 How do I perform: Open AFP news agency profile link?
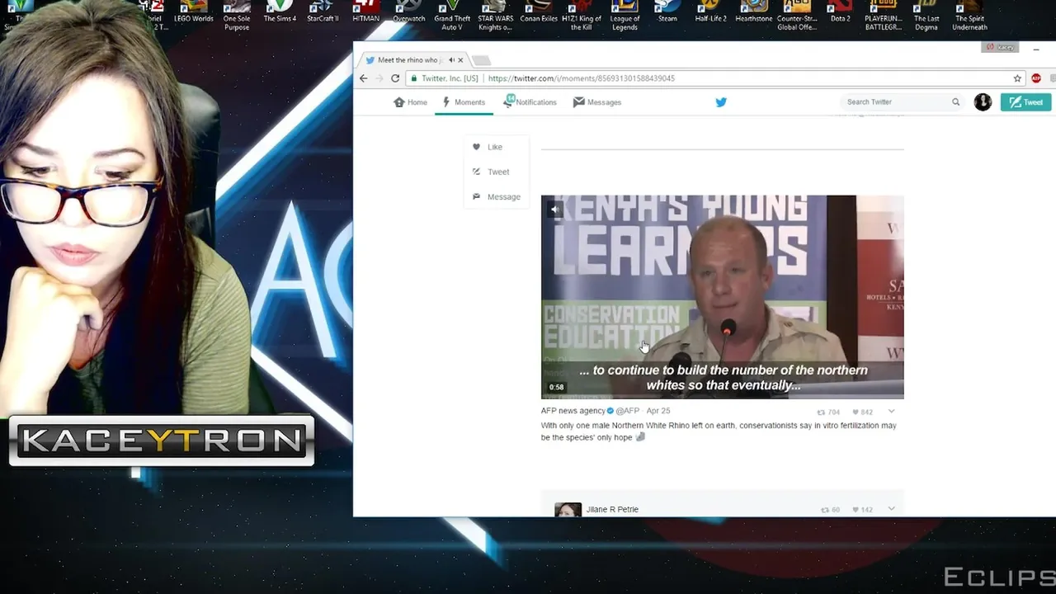pos(573,411)
